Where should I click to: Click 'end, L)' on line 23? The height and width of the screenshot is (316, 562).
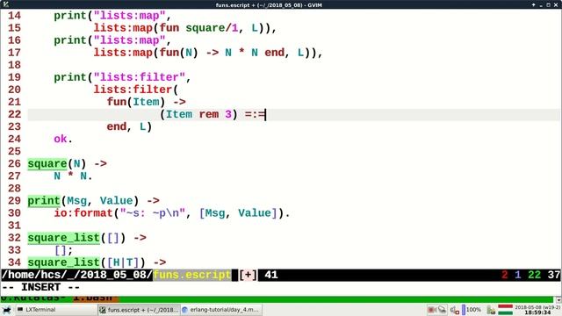pyautogui.click(x=129, y=126)
